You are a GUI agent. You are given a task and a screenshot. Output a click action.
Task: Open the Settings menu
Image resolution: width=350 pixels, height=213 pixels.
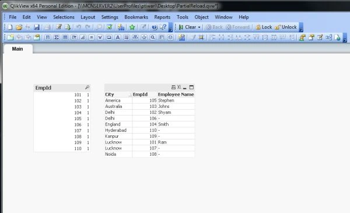(x=110, y=17)
